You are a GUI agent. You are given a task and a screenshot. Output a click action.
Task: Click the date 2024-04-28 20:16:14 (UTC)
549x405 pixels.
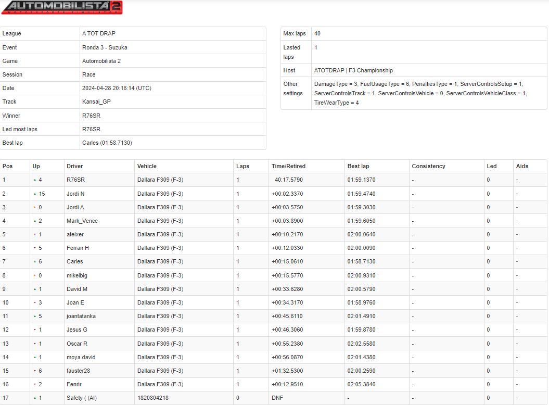click(x=117, y=88)
